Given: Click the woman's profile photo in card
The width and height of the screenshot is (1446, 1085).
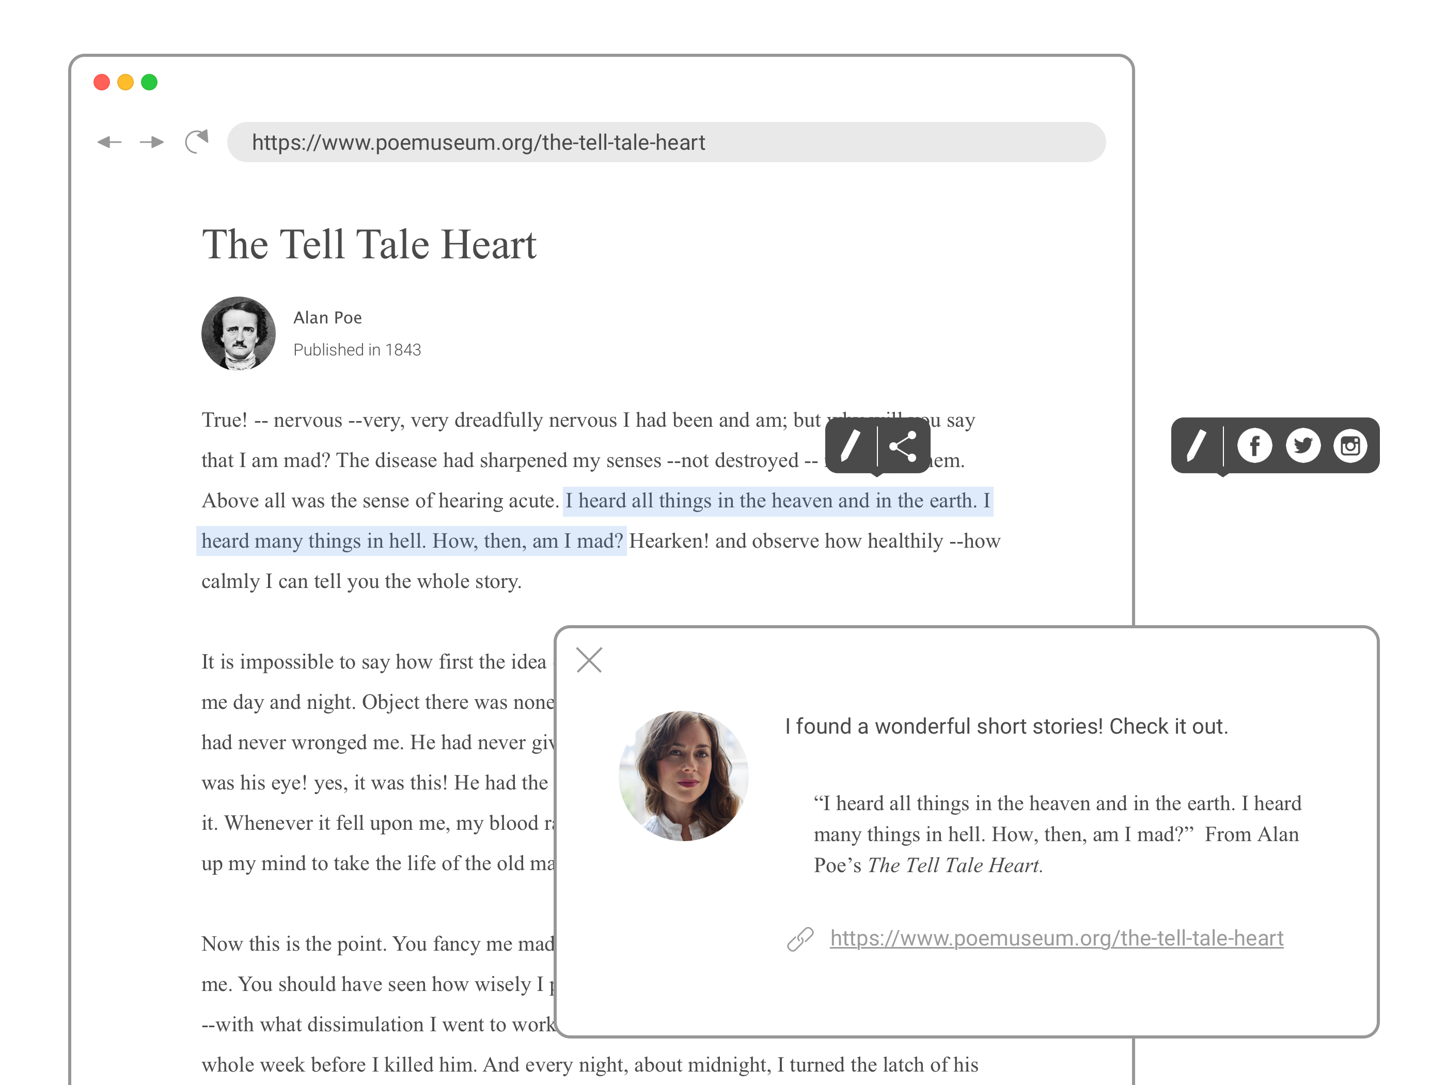Looking at the screenshot, I should click(x=684, y=776).
